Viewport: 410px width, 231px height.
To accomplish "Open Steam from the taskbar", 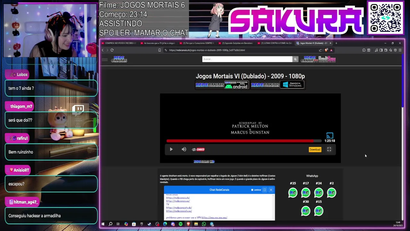I will 149,224.
